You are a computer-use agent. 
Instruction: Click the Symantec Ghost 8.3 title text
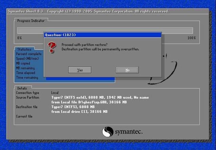pyautogui.click(x=26, y=11)
